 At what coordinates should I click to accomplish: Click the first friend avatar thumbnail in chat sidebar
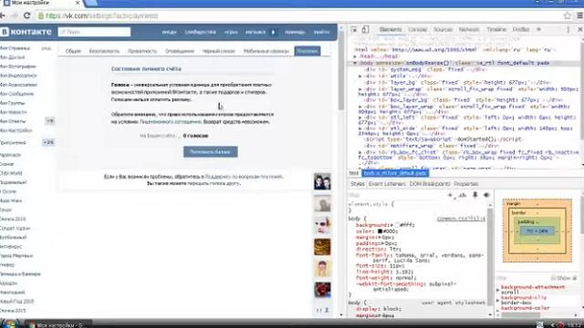pyautogui.click(x=322, y=182)
